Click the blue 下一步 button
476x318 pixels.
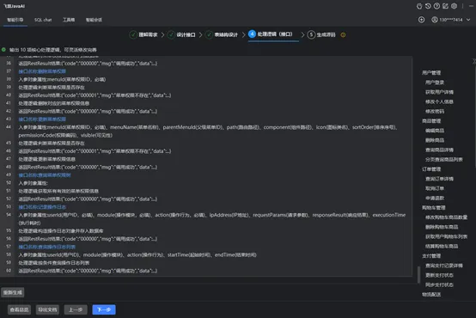coord(104,309)
